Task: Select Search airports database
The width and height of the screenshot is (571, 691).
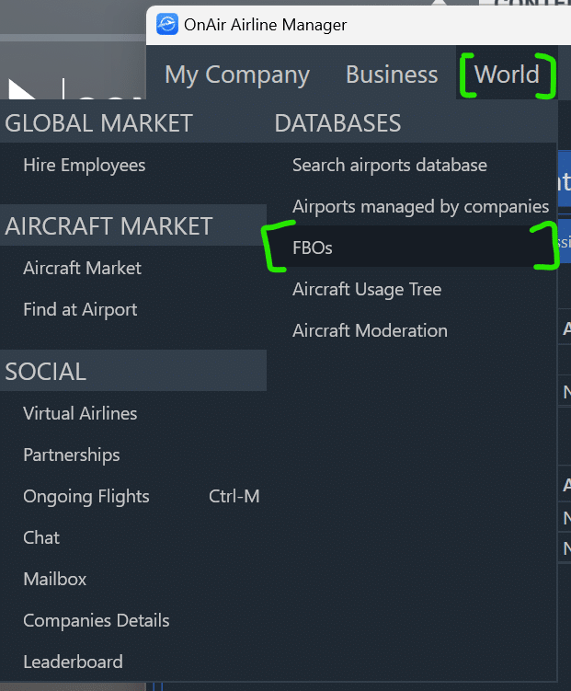Action: pos(390,166)
